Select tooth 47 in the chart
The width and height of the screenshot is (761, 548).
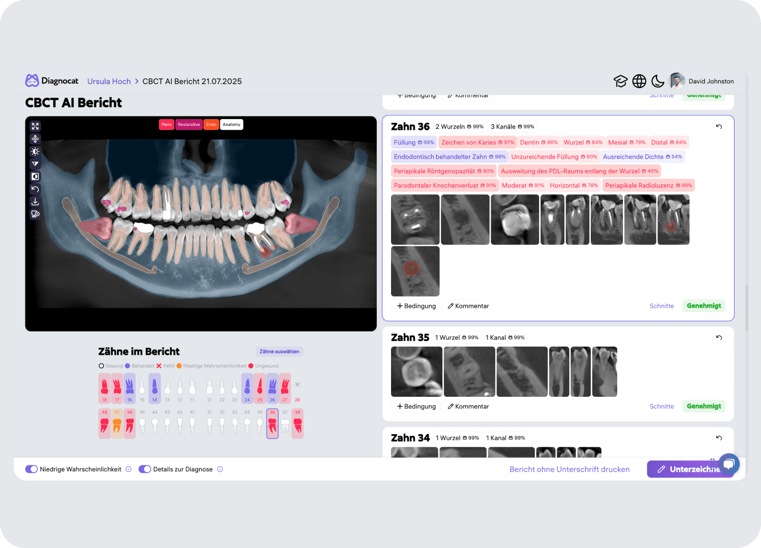coord(117,424)
